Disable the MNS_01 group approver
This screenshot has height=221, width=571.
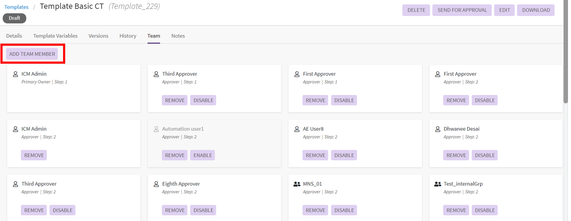[x=344, y=210]
